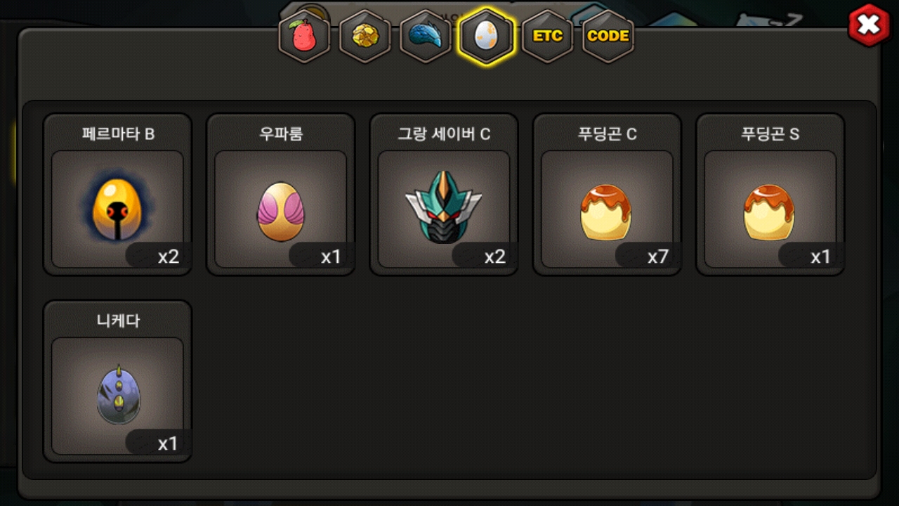The width and height of the screenshot is (899, 506).
Task: Open the CODE tab
Action: 608,36
